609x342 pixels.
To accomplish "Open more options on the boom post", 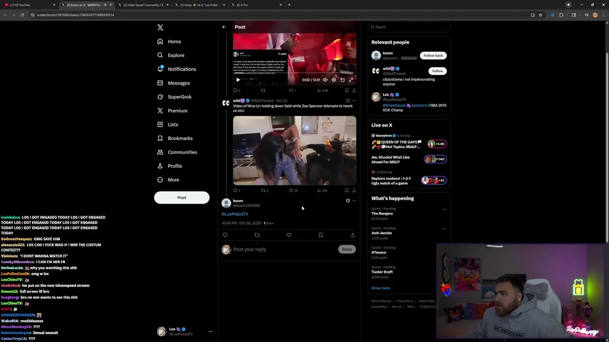I will 354,200.
